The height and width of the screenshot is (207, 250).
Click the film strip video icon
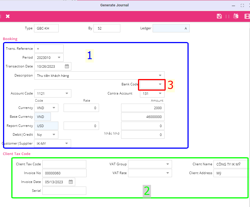[x=247, y=16]
